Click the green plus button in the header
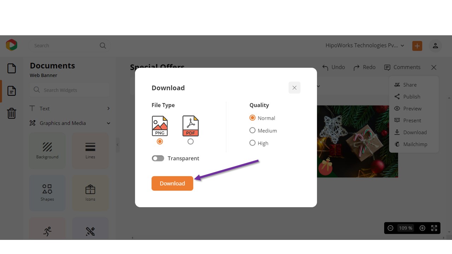 tap(417, 46)
